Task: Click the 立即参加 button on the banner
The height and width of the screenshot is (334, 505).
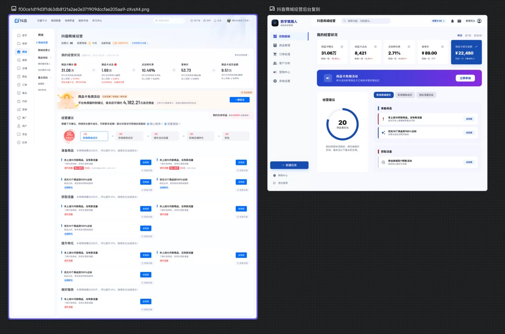Action: [465, 78]
